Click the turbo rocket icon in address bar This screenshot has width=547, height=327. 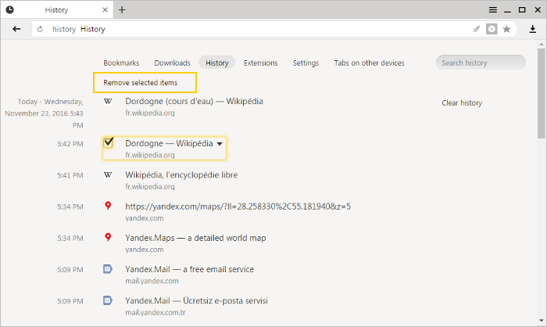click(476, 29)
